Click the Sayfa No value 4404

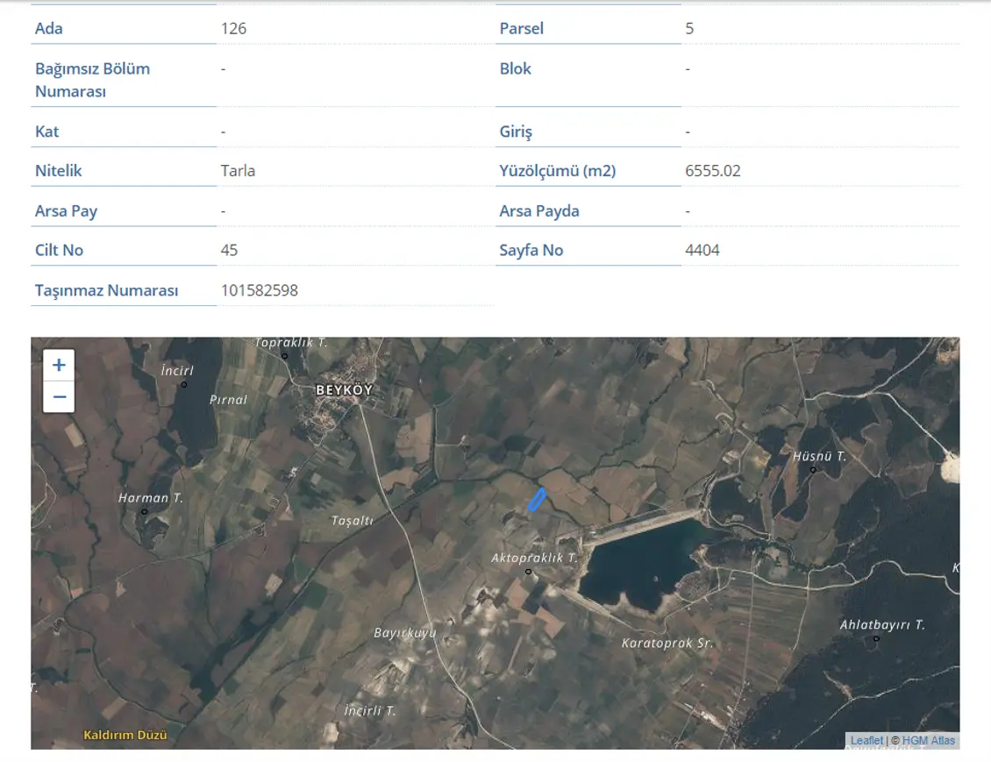(x=702, y=250)
